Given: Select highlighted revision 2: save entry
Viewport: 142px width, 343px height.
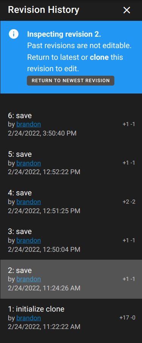Looking at the screenshot, I should pyautogui.click(x=71, y=279).
